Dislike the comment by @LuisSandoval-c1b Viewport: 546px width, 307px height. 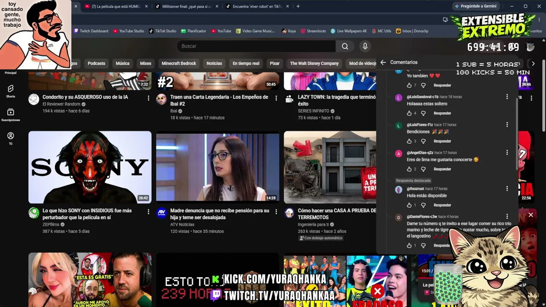423,113
